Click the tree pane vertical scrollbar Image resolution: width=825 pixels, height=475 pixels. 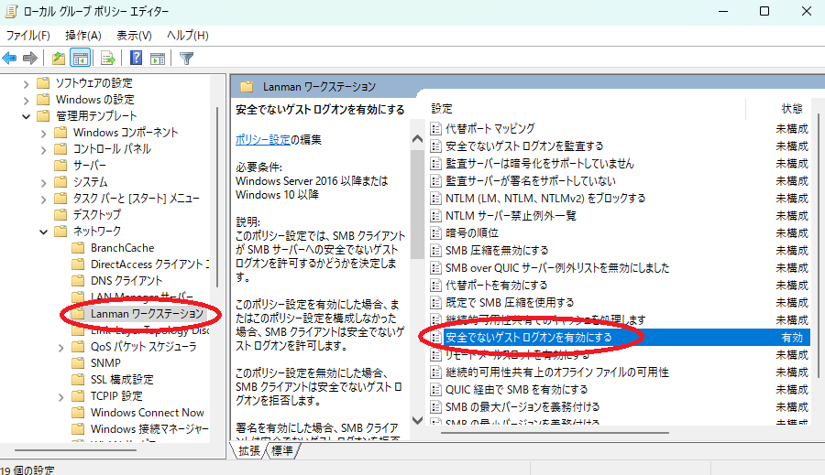click(x=216, y=197)
